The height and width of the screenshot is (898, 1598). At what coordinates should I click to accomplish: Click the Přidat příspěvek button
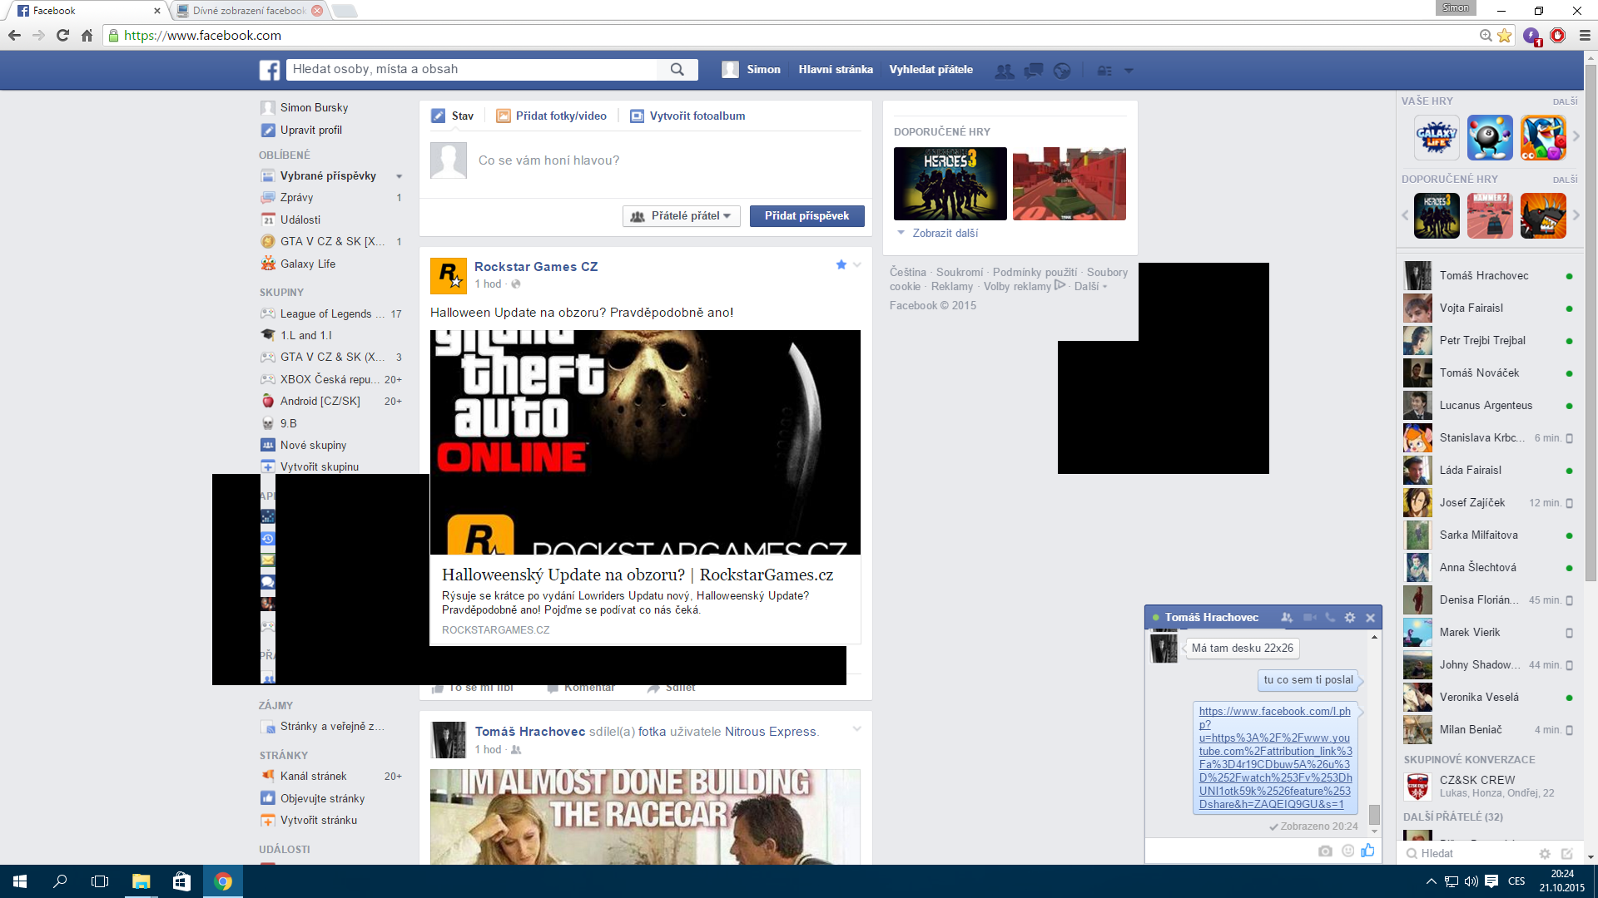coord(806,216)
